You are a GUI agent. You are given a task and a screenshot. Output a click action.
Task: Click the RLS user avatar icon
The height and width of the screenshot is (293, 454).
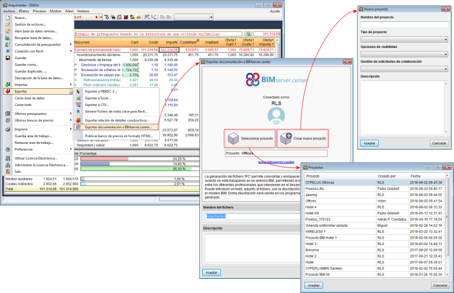click(x=276, y=115)
